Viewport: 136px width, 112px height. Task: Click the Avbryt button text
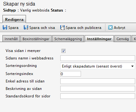tap(120, 28)
